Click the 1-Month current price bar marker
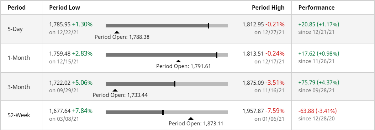375x130 pixels. point(217,55)
